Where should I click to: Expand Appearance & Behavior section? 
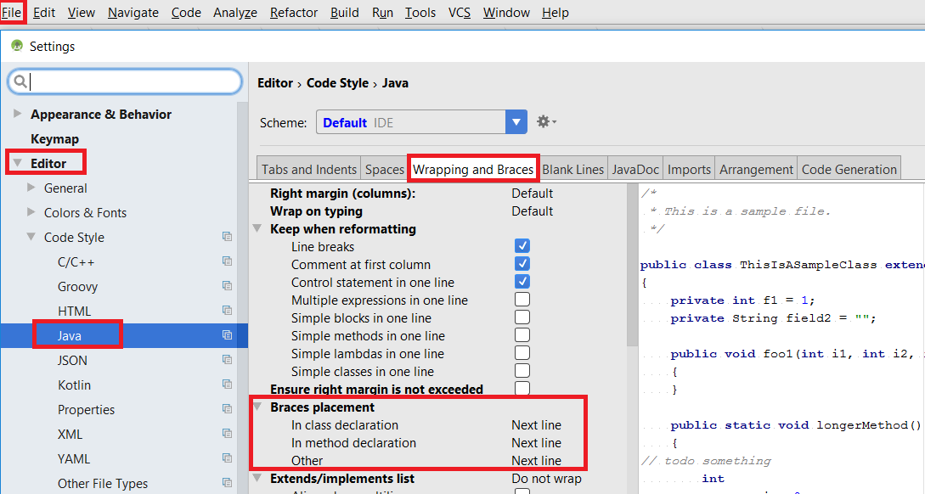click(17, 113)
